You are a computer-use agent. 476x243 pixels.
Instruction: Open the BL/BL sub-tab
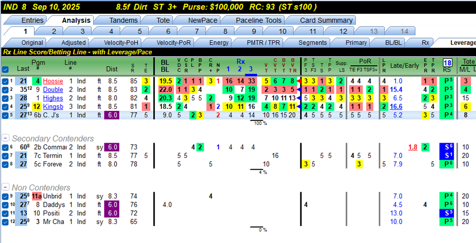[x=393, y=43]
